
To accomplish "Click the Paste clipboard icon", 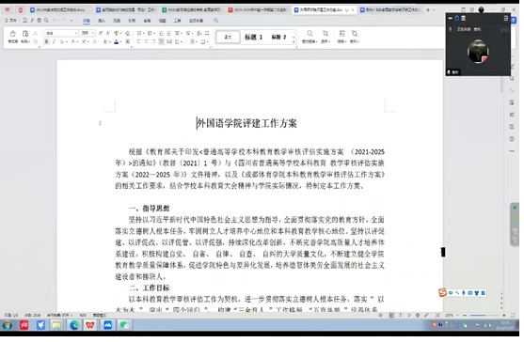I will pyautogui.click(x=25, y=36).
